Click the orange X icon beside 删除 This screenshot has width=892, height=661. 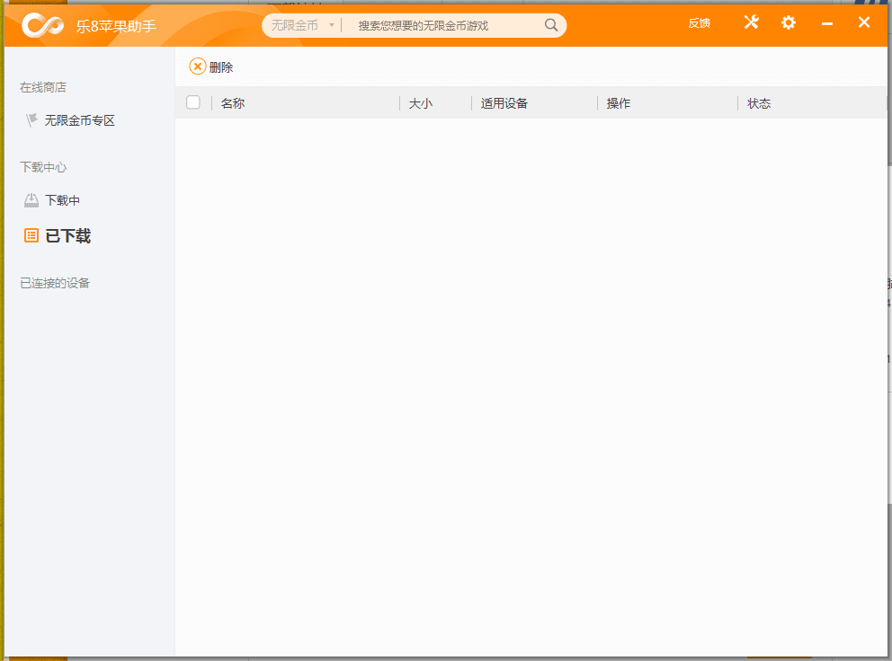point(196,66)
